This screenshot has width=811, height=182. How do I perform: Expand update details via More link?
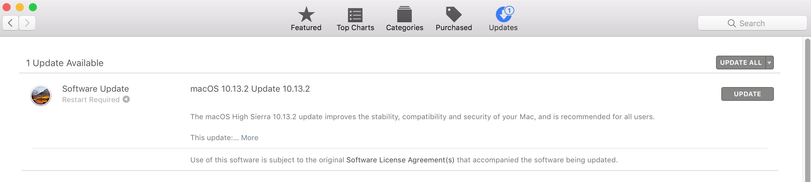click(249, 137)
